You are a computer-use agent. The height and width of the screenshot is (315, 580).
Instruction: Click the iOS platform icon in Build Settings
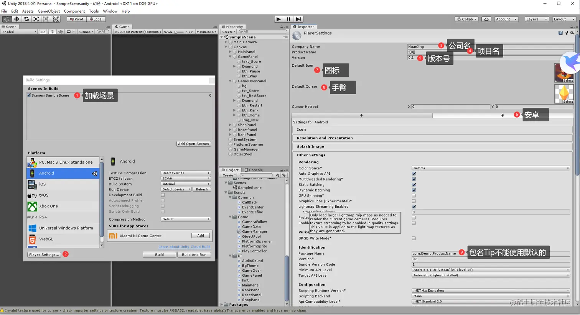[32, 184]
